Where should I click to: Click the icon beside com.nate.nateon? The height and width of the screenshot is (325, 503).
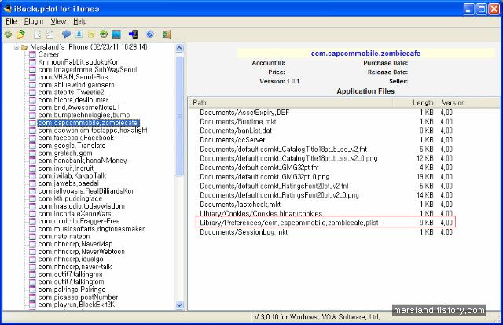[32, 237]
